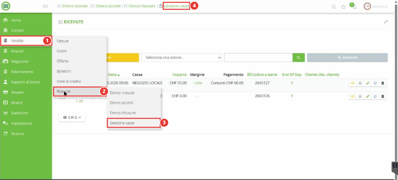Email receipt with barcode 2603126
The height and width of the screenshot is (180, 398).
[x=352, y=96]
